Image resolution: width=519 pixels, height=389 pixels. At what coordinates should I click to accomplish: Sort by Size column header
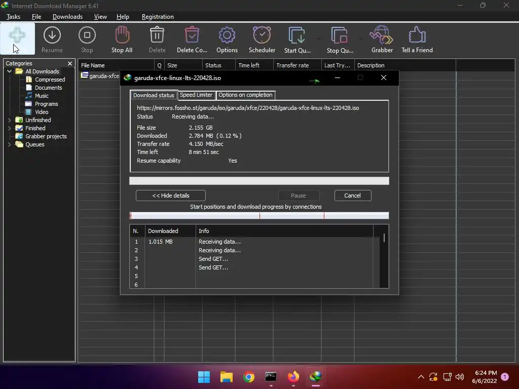click(183, 65)
